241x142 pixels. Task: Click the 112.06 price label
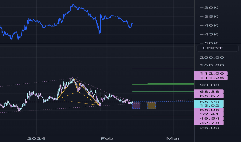point(211,73)
